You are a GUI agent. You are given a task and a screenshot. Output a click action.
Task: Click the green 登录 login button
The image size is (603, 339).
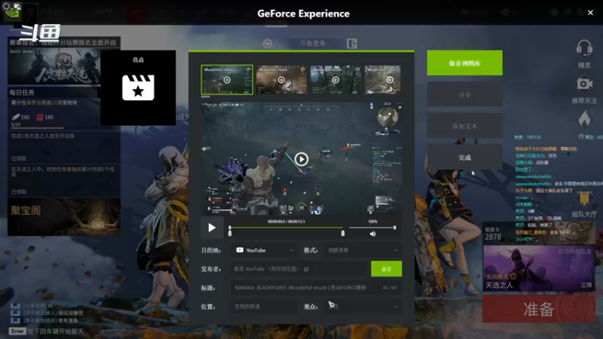pyautogui.click(x=387, y=269)
